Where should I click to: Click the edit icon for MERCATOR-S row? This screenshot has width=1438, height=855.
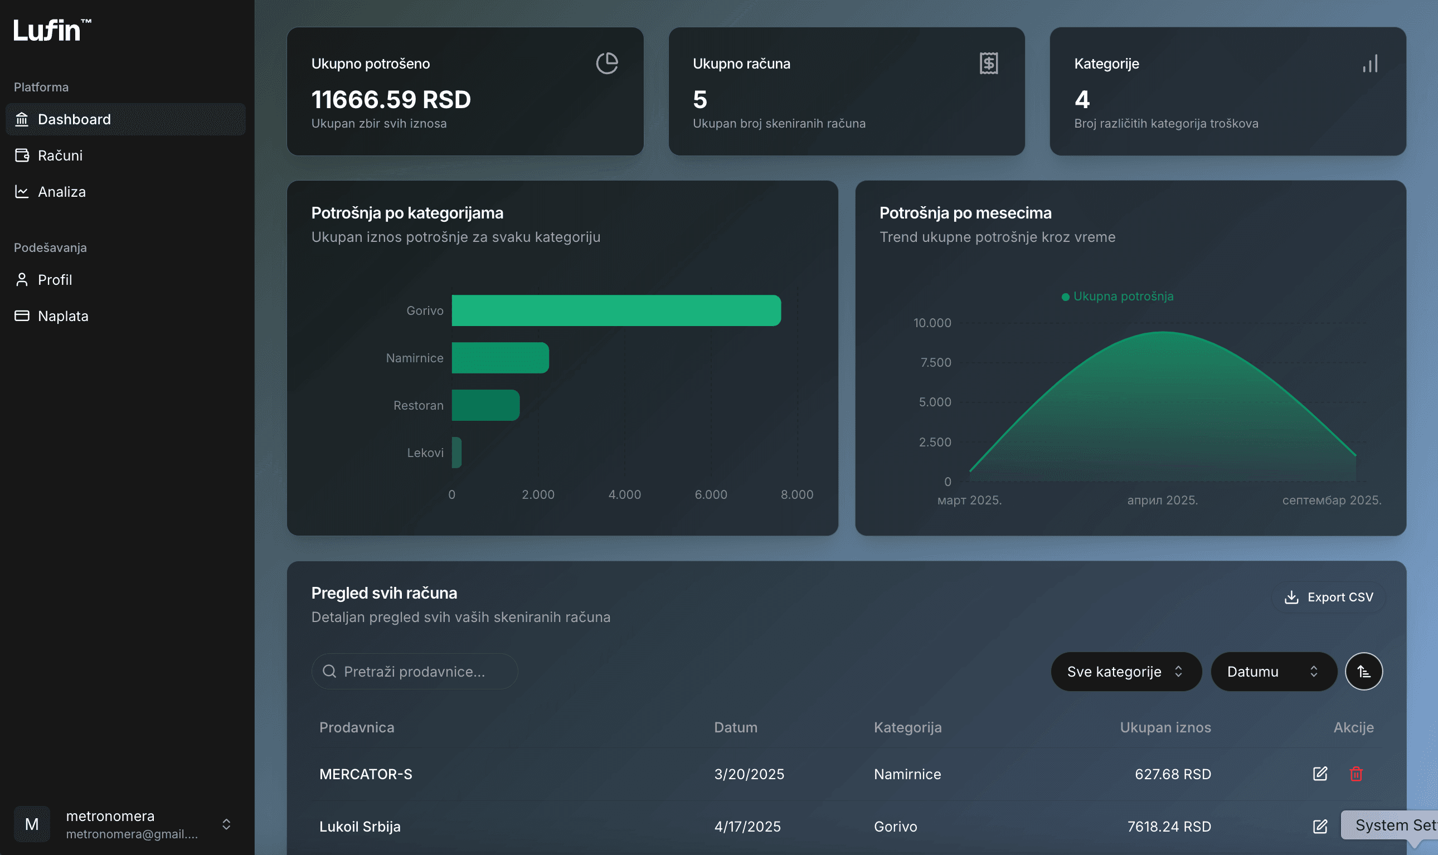point(1319,774)
